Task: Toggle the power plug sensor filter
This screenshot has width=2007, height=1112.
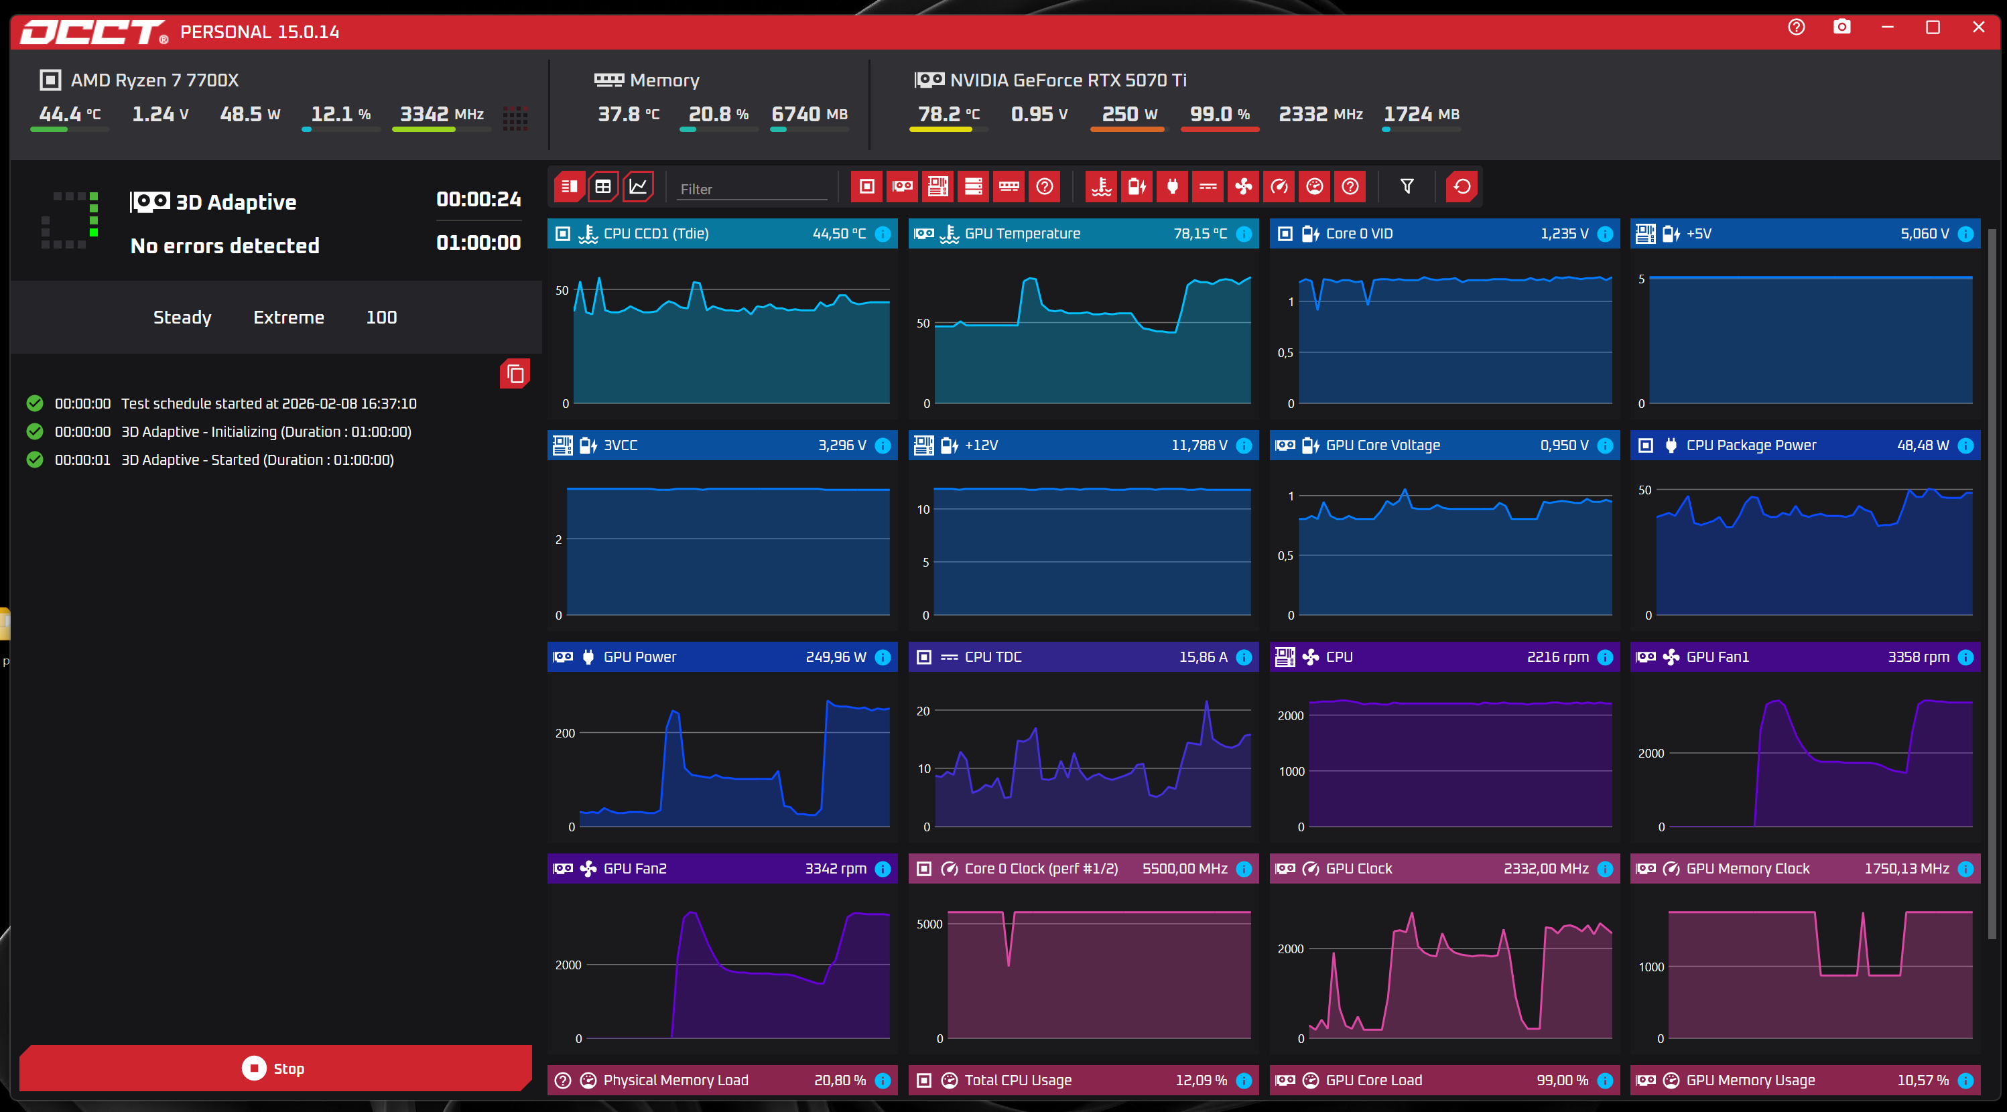Action: coord(1173,187)
